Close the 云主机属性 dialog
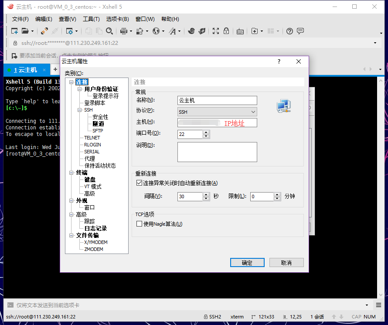Viewport: 388px width, 325px height. tap(299, 61)
